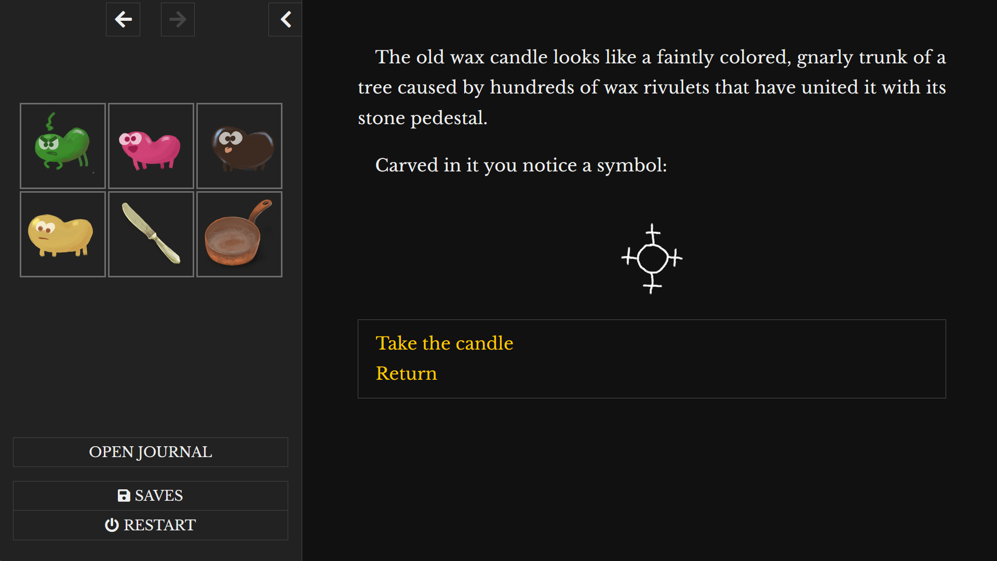Go forward with the right arrow

click(x=178, y=20)
